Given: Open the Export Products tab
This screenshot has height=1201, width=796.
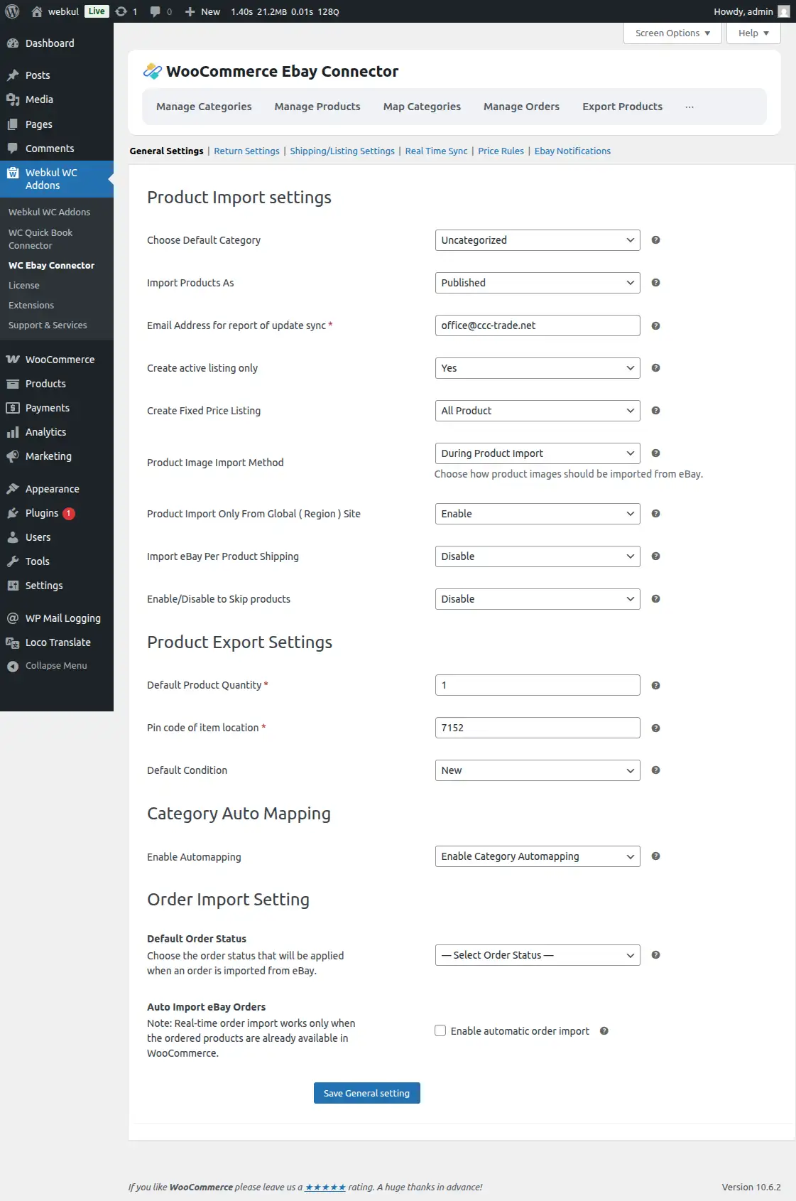Looking at the screenshot, I should point(622,107).
